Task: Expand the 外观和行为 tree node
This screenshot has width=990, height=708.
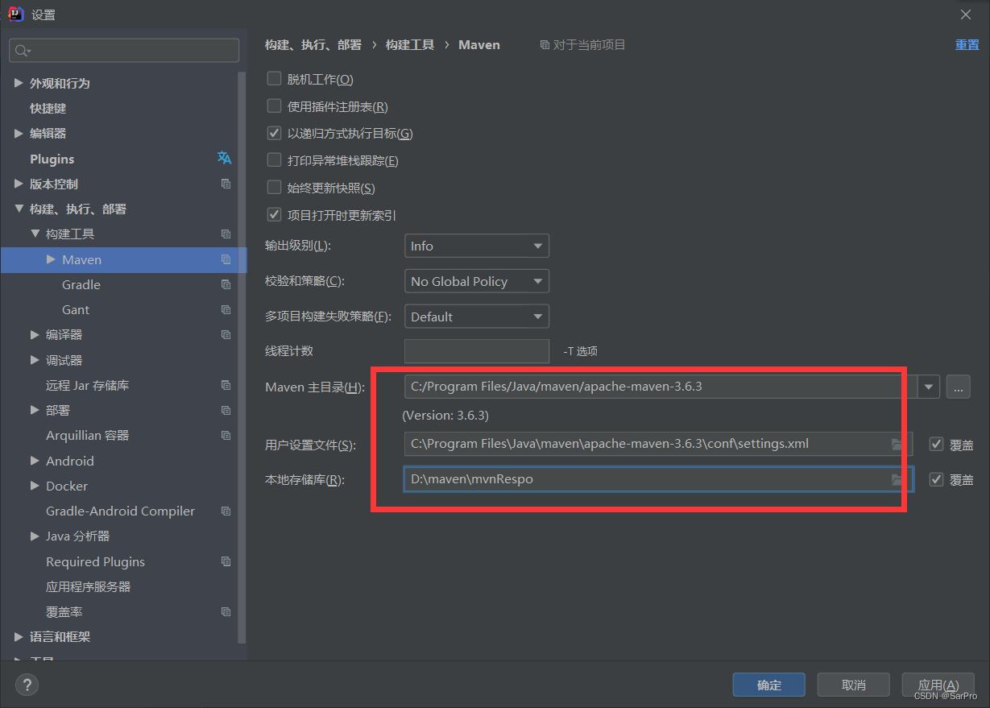Action: 19,83
